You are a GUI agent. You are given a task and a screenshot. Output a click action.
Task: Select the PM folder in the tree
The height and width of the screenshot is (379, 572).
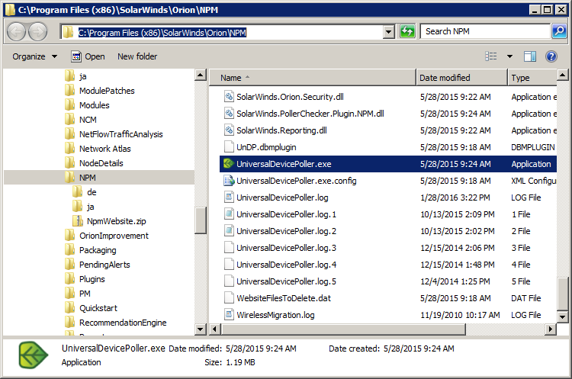click(85, 294)
